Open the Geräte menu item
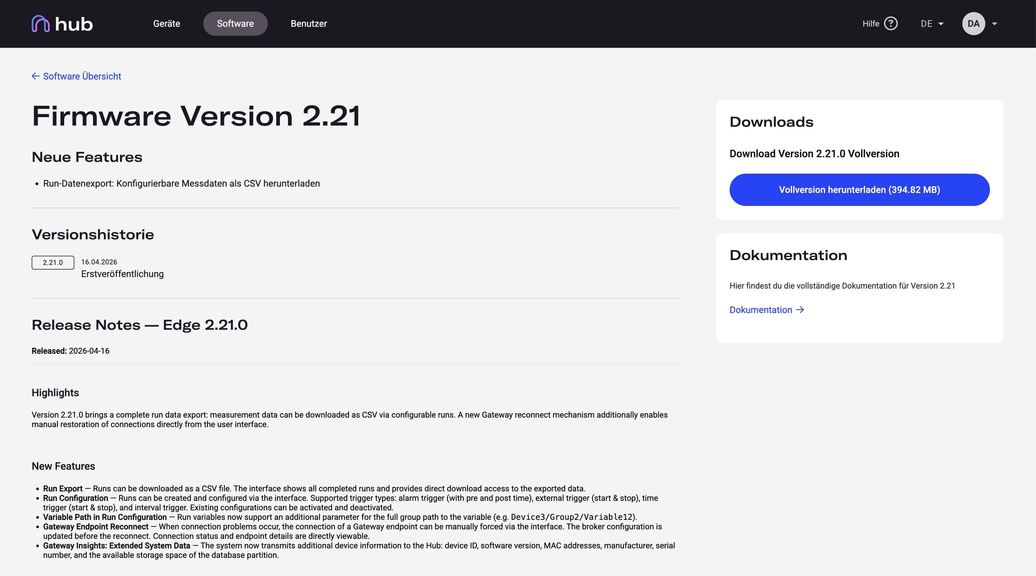 tap(166, 24)
